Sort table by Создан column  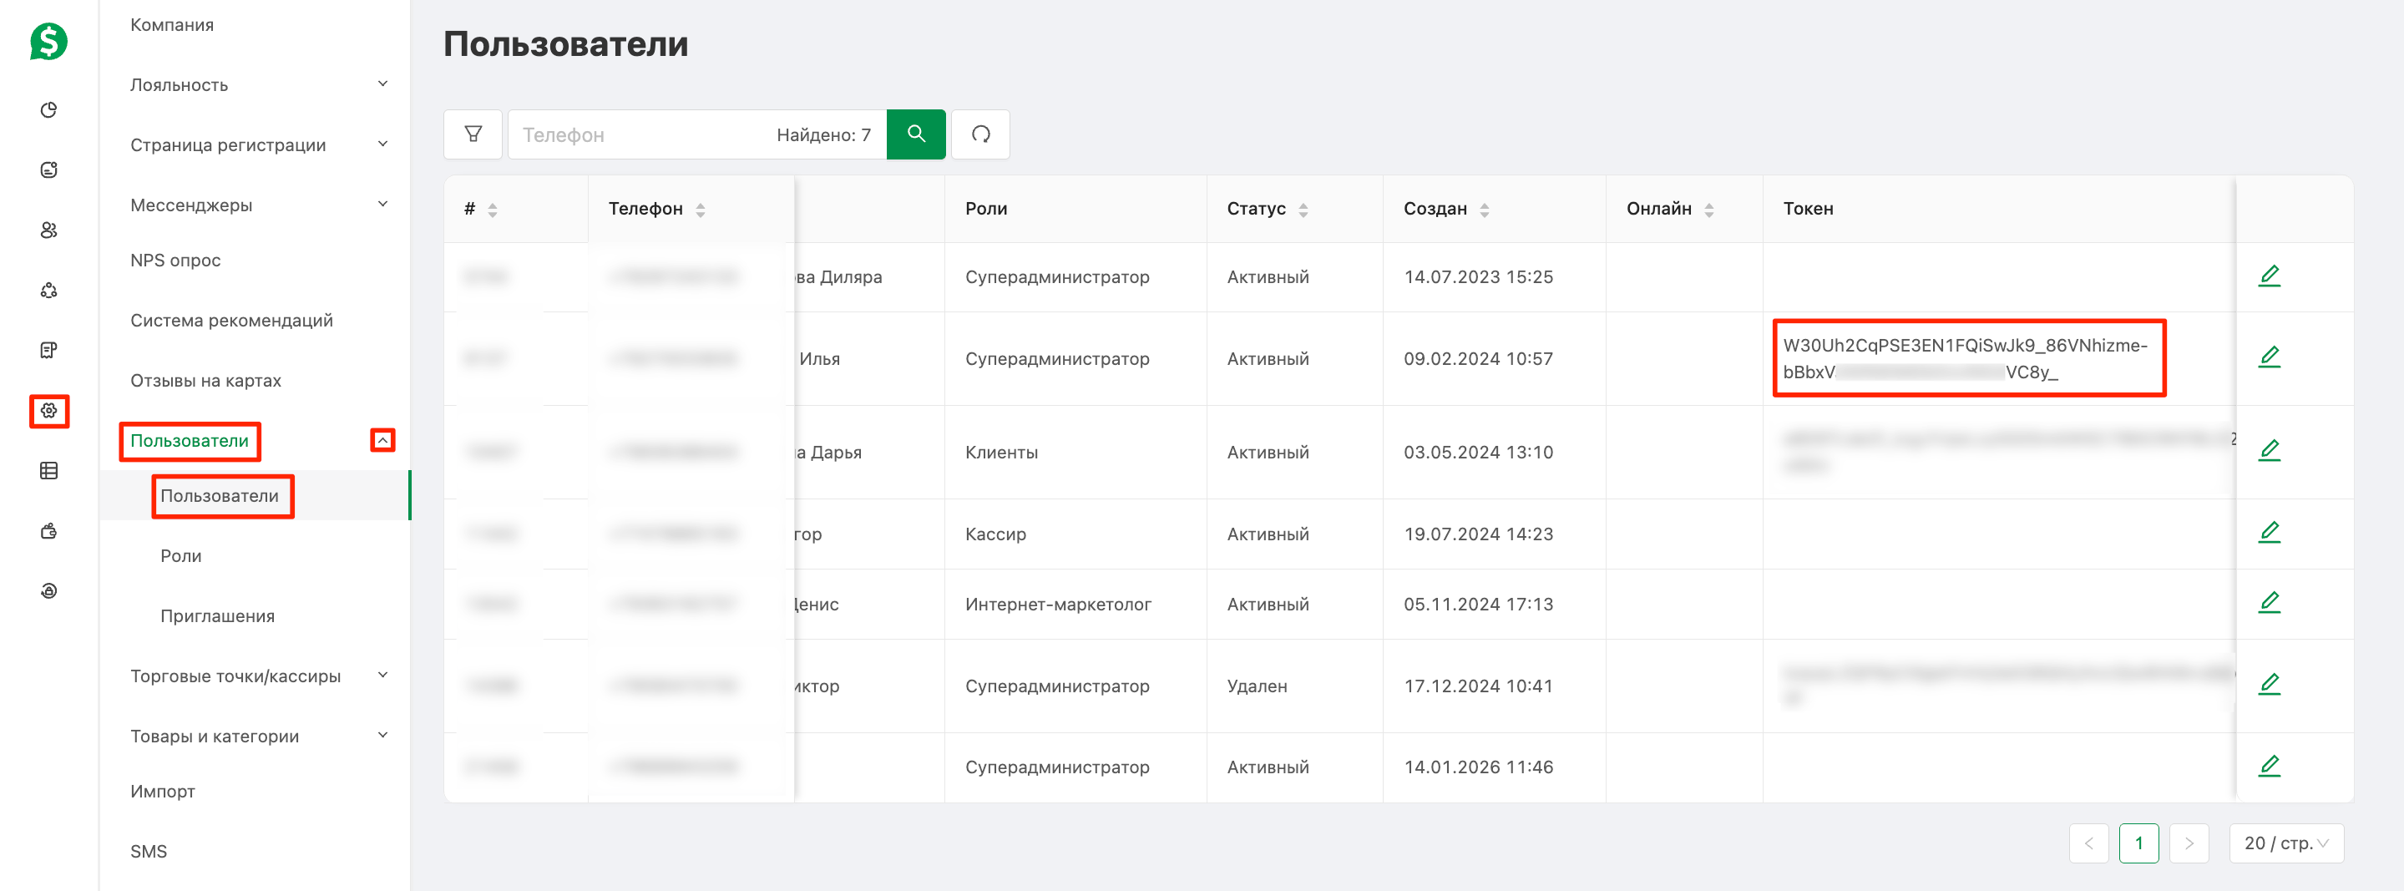tap(1484, 210)
